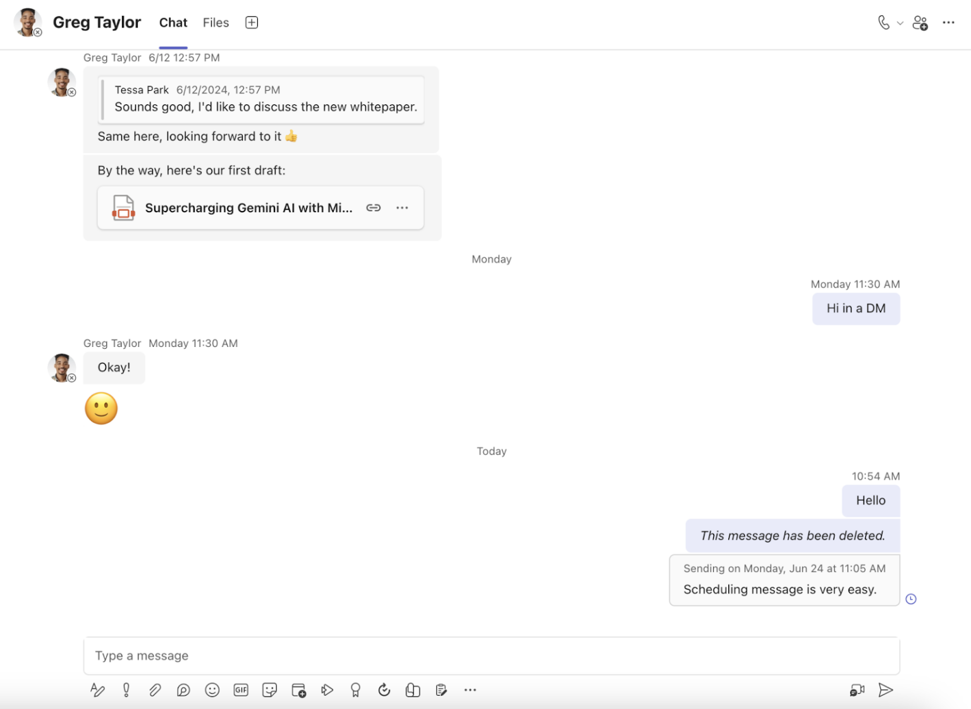Click the clock icon on the scheduled message

(x=911, y=598)
